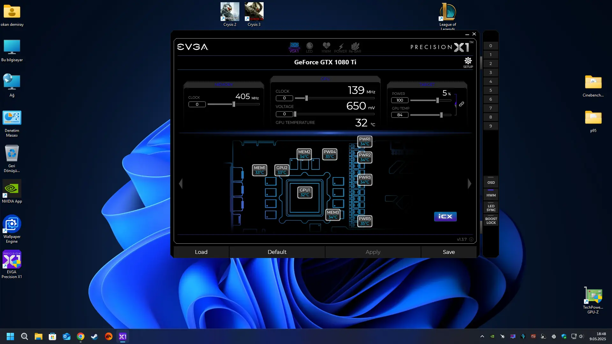The height and width of the screenshot is (344, 612).
Task: Open Chrome from the taskbar
Action: click(81, 336)
